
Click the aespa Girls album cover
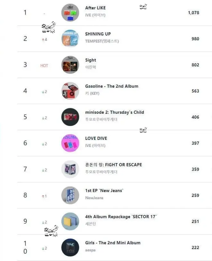(70, 247)
